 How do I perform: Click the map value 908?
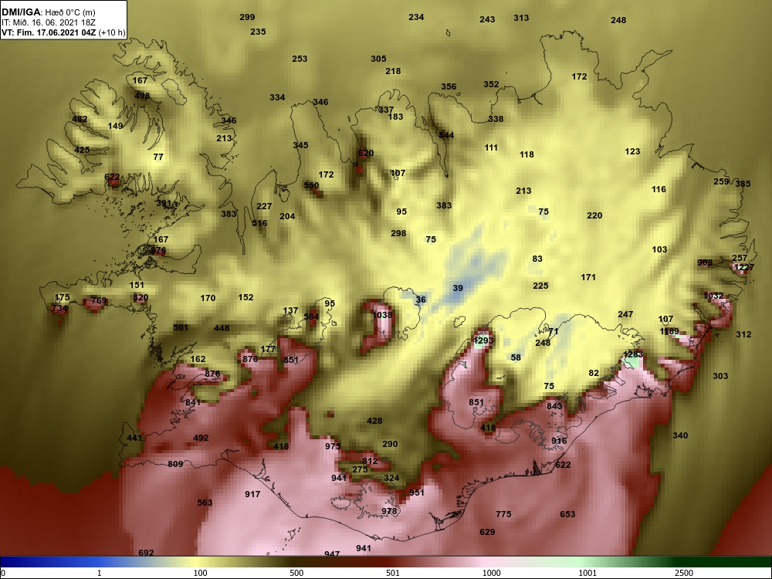pyautogui.click(x=705, y=263)
